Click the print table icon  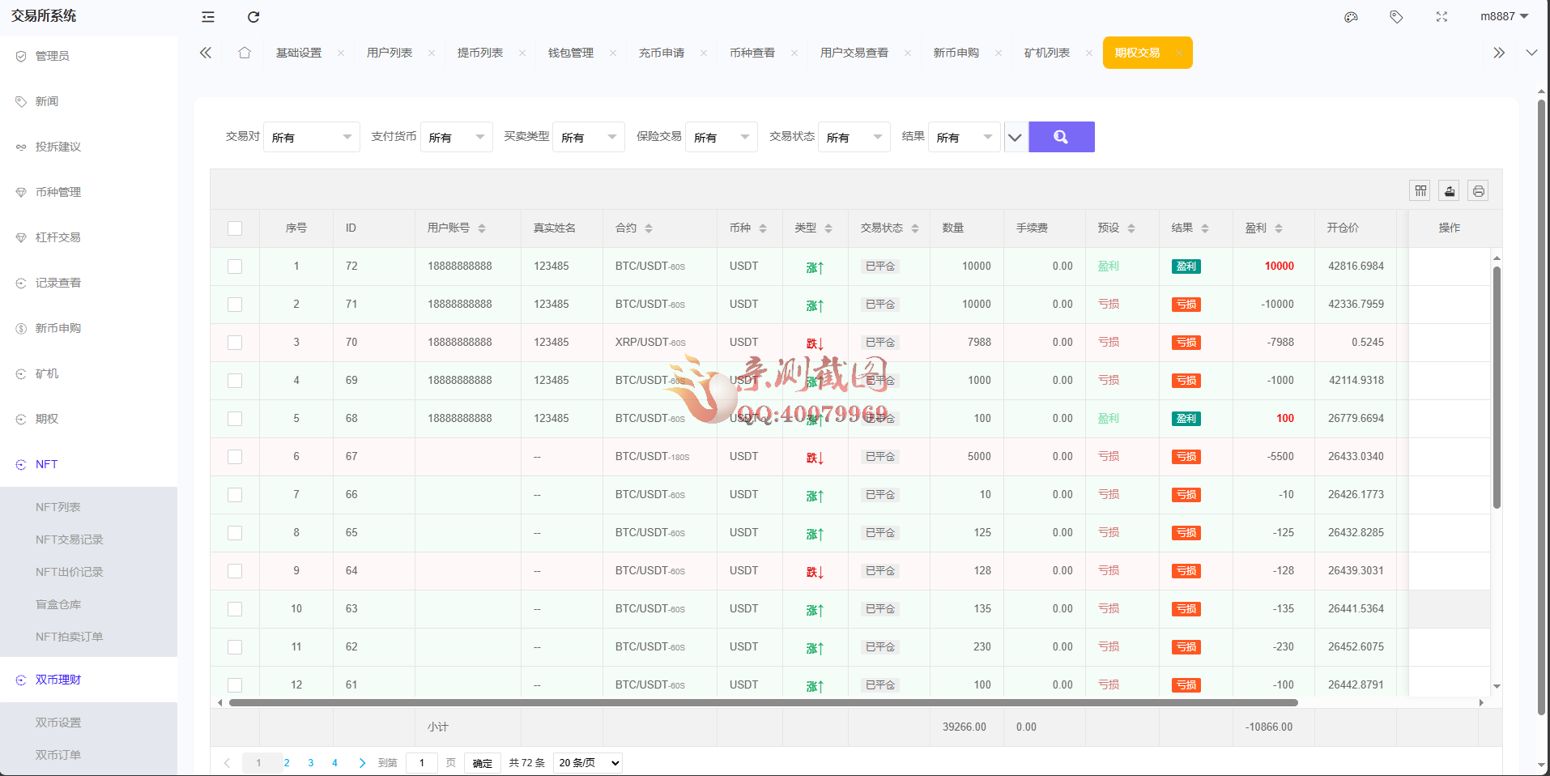(x=1479, y=191)
